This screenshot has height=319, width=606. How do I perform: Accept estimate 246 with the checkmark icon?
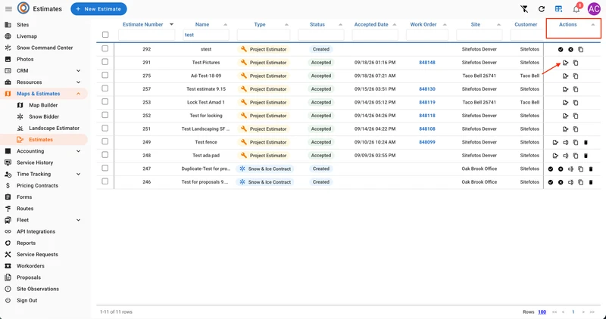(551, 182)
